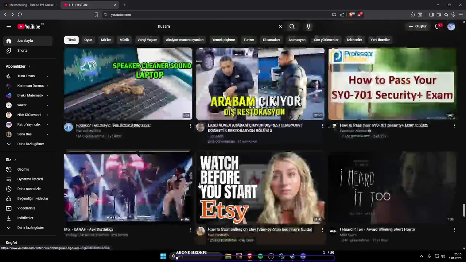Clear the search box with X
This screenshot has width=466, height=262.
coord(280,26)
